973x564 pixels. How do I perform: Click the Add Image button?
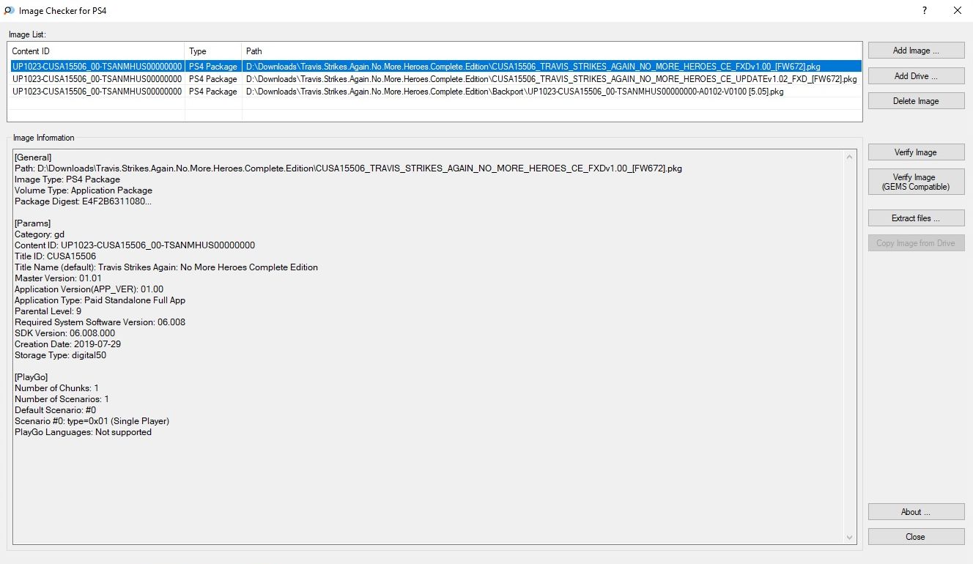[x=916, y=51]
